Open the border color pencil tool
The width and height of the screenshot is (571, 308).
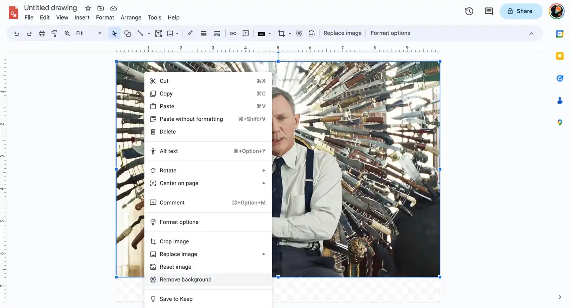point(190,33)
